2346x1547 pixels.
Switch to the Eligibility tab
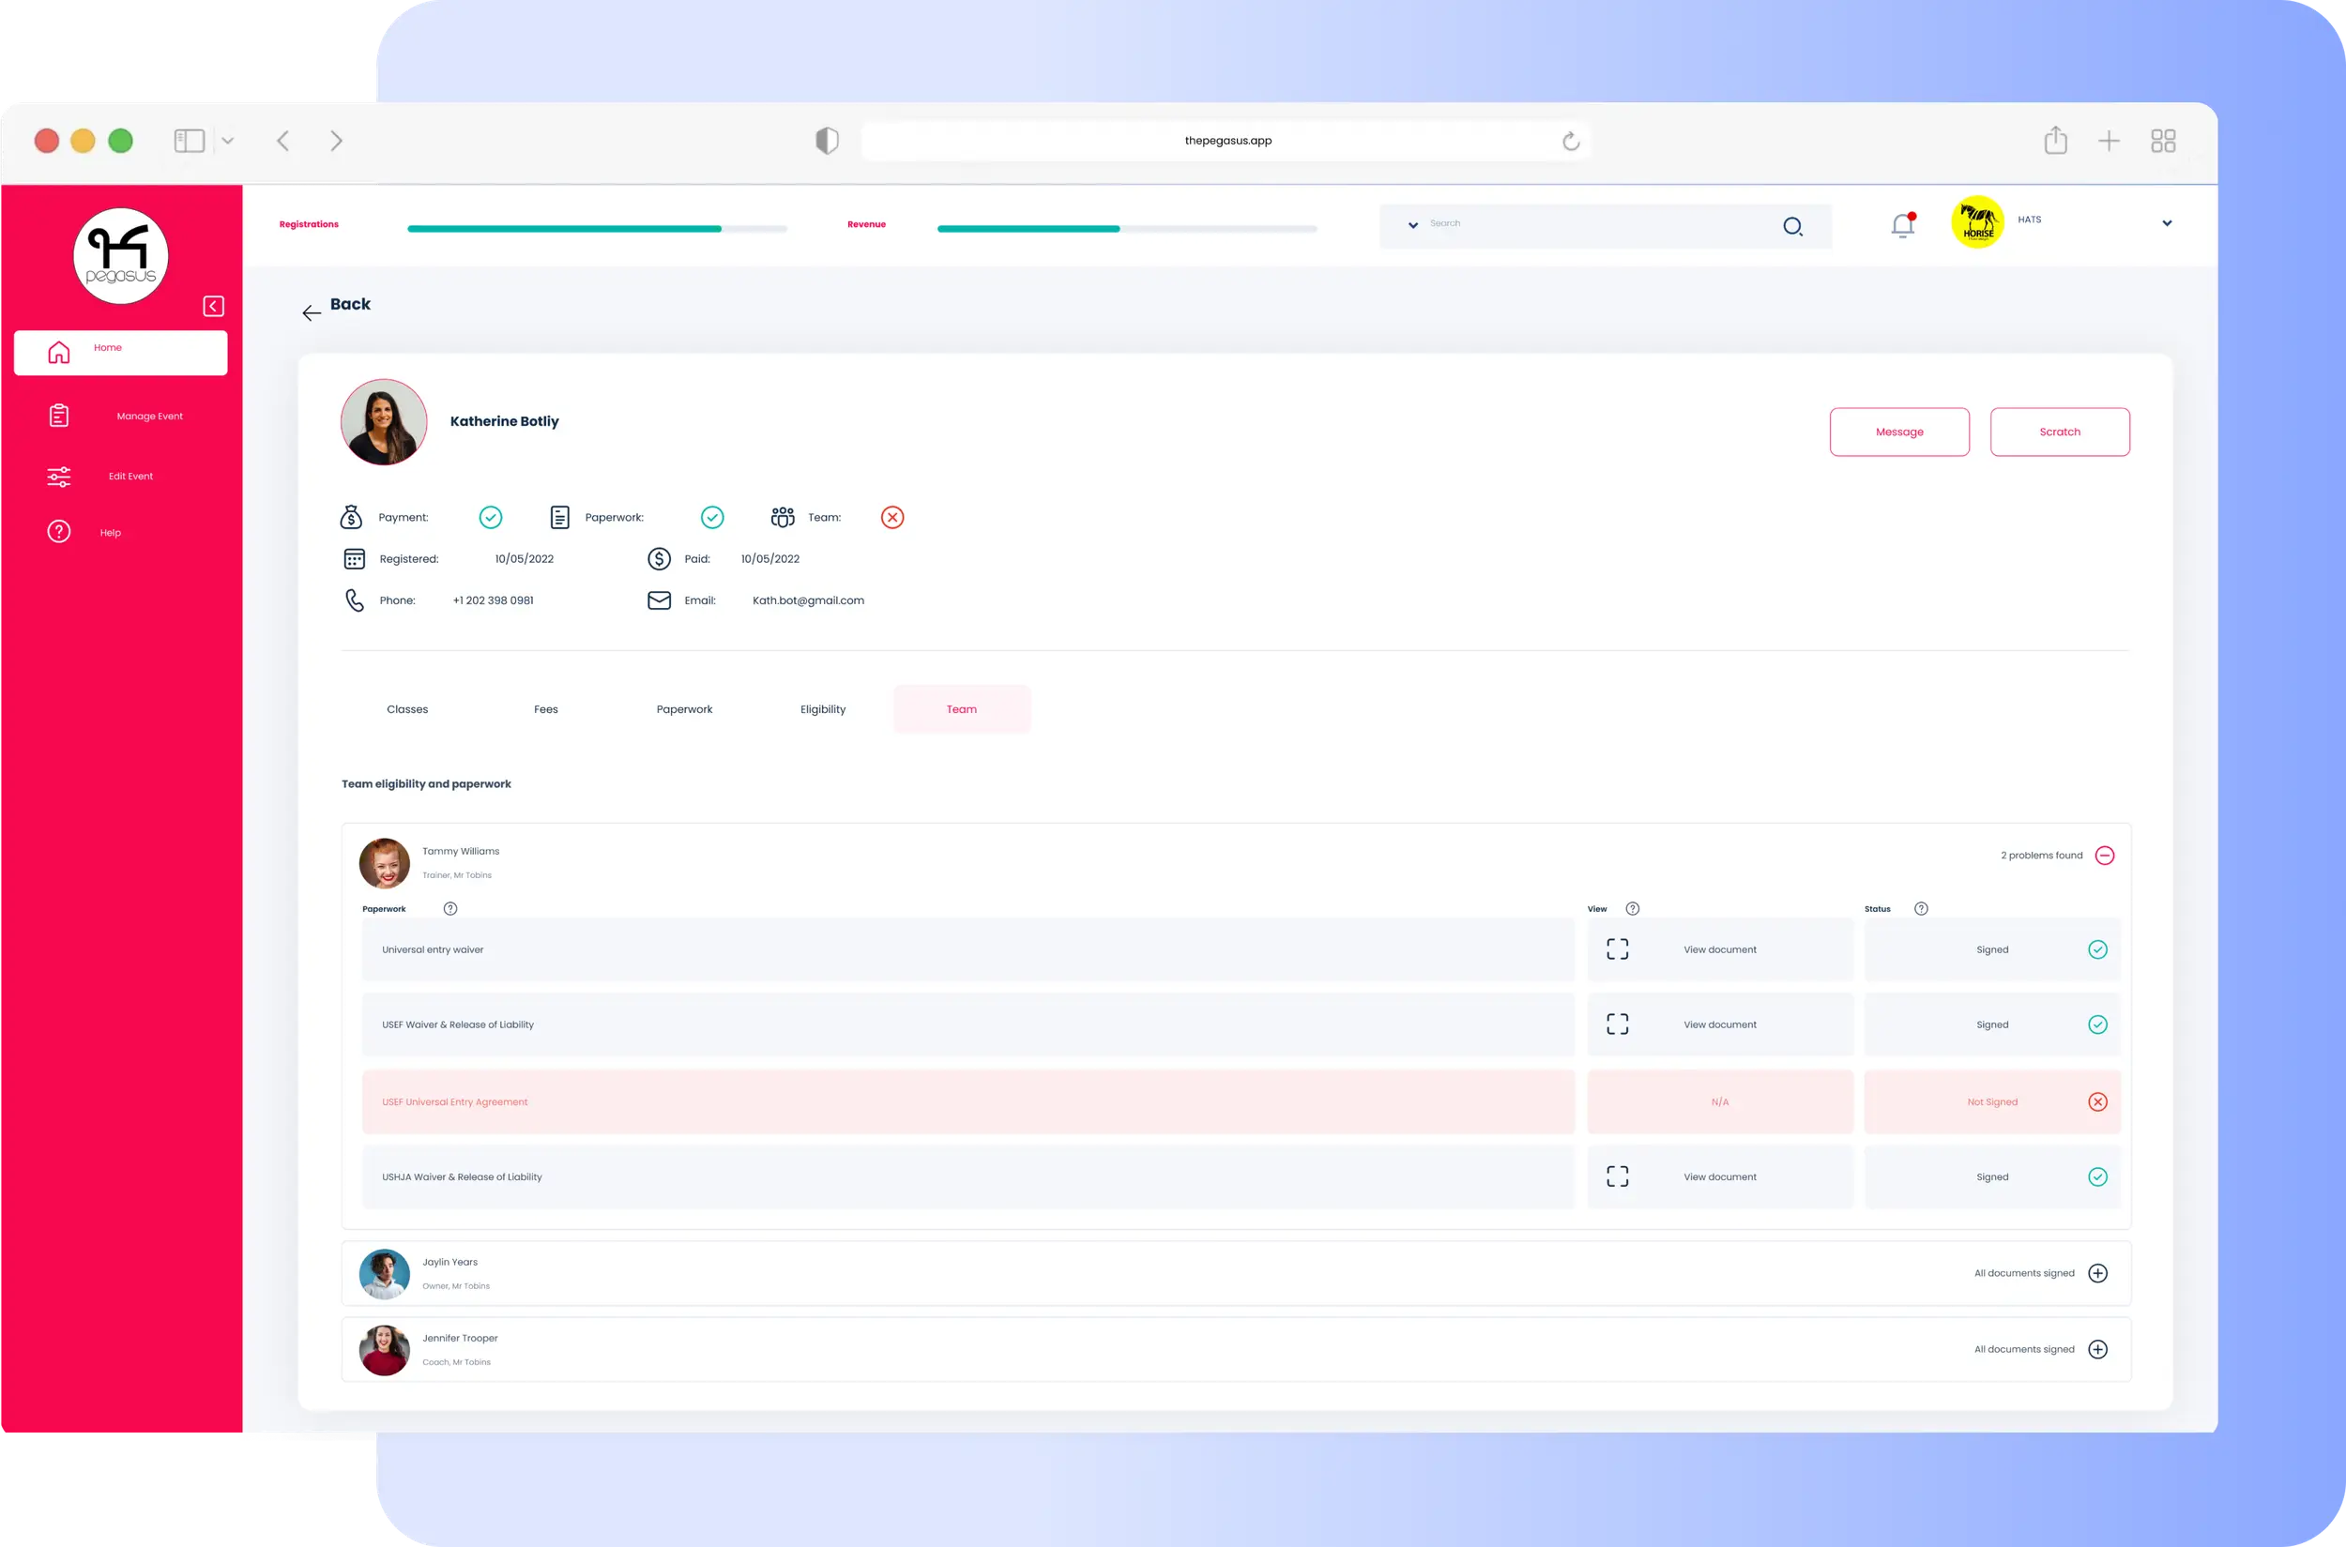822,709
